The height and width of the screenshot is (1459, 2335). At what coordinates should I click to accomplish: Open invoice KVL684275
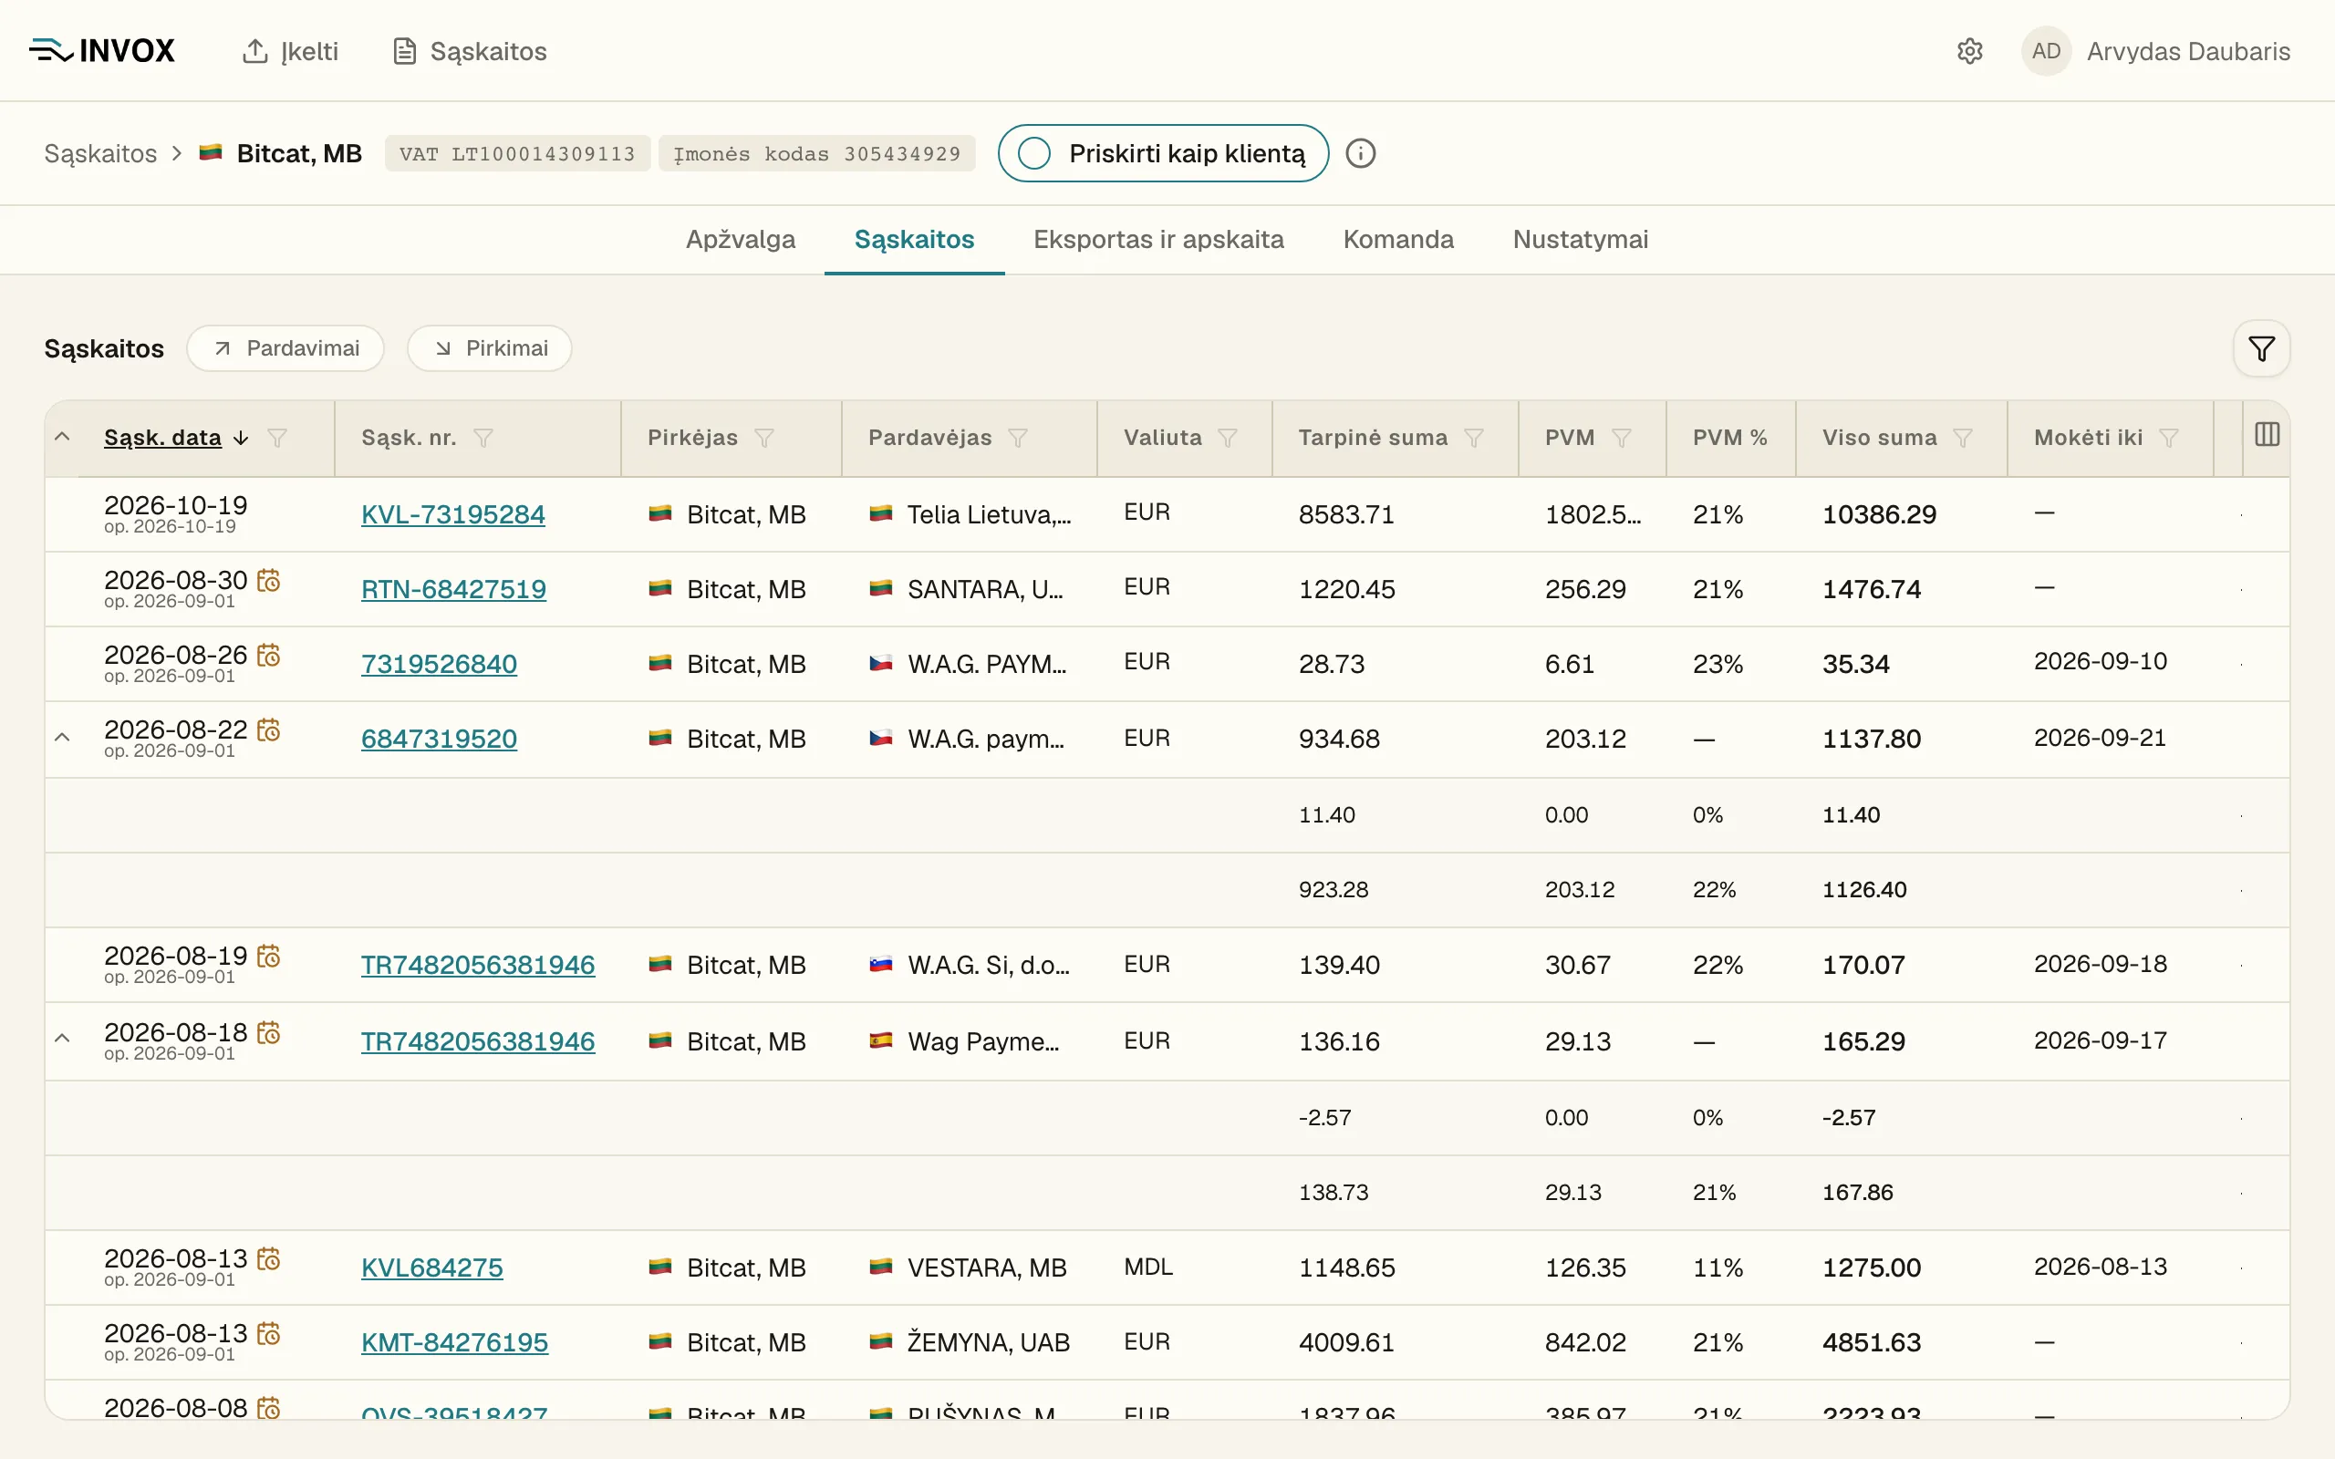point(432,1268)
